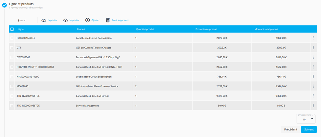Click the Exporter cloud download icon
Image resolution: width=321 pixels, height=137 pixels.
coord(44,20)
